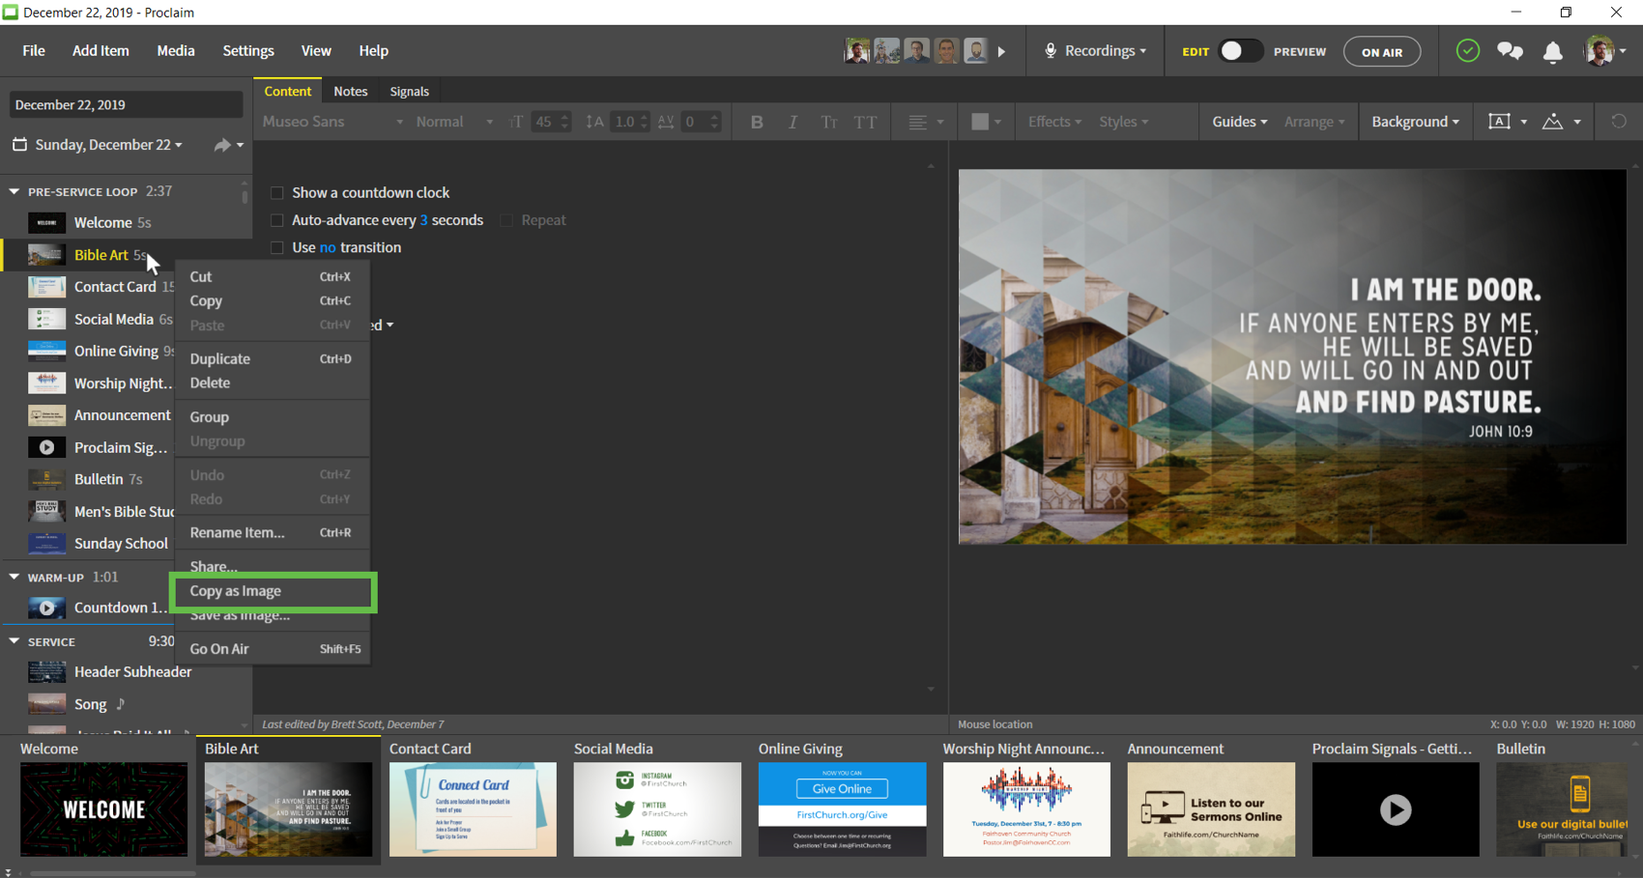1643x878 pixels.
Task: Toggle bold formatting
Action: (757, 122)
